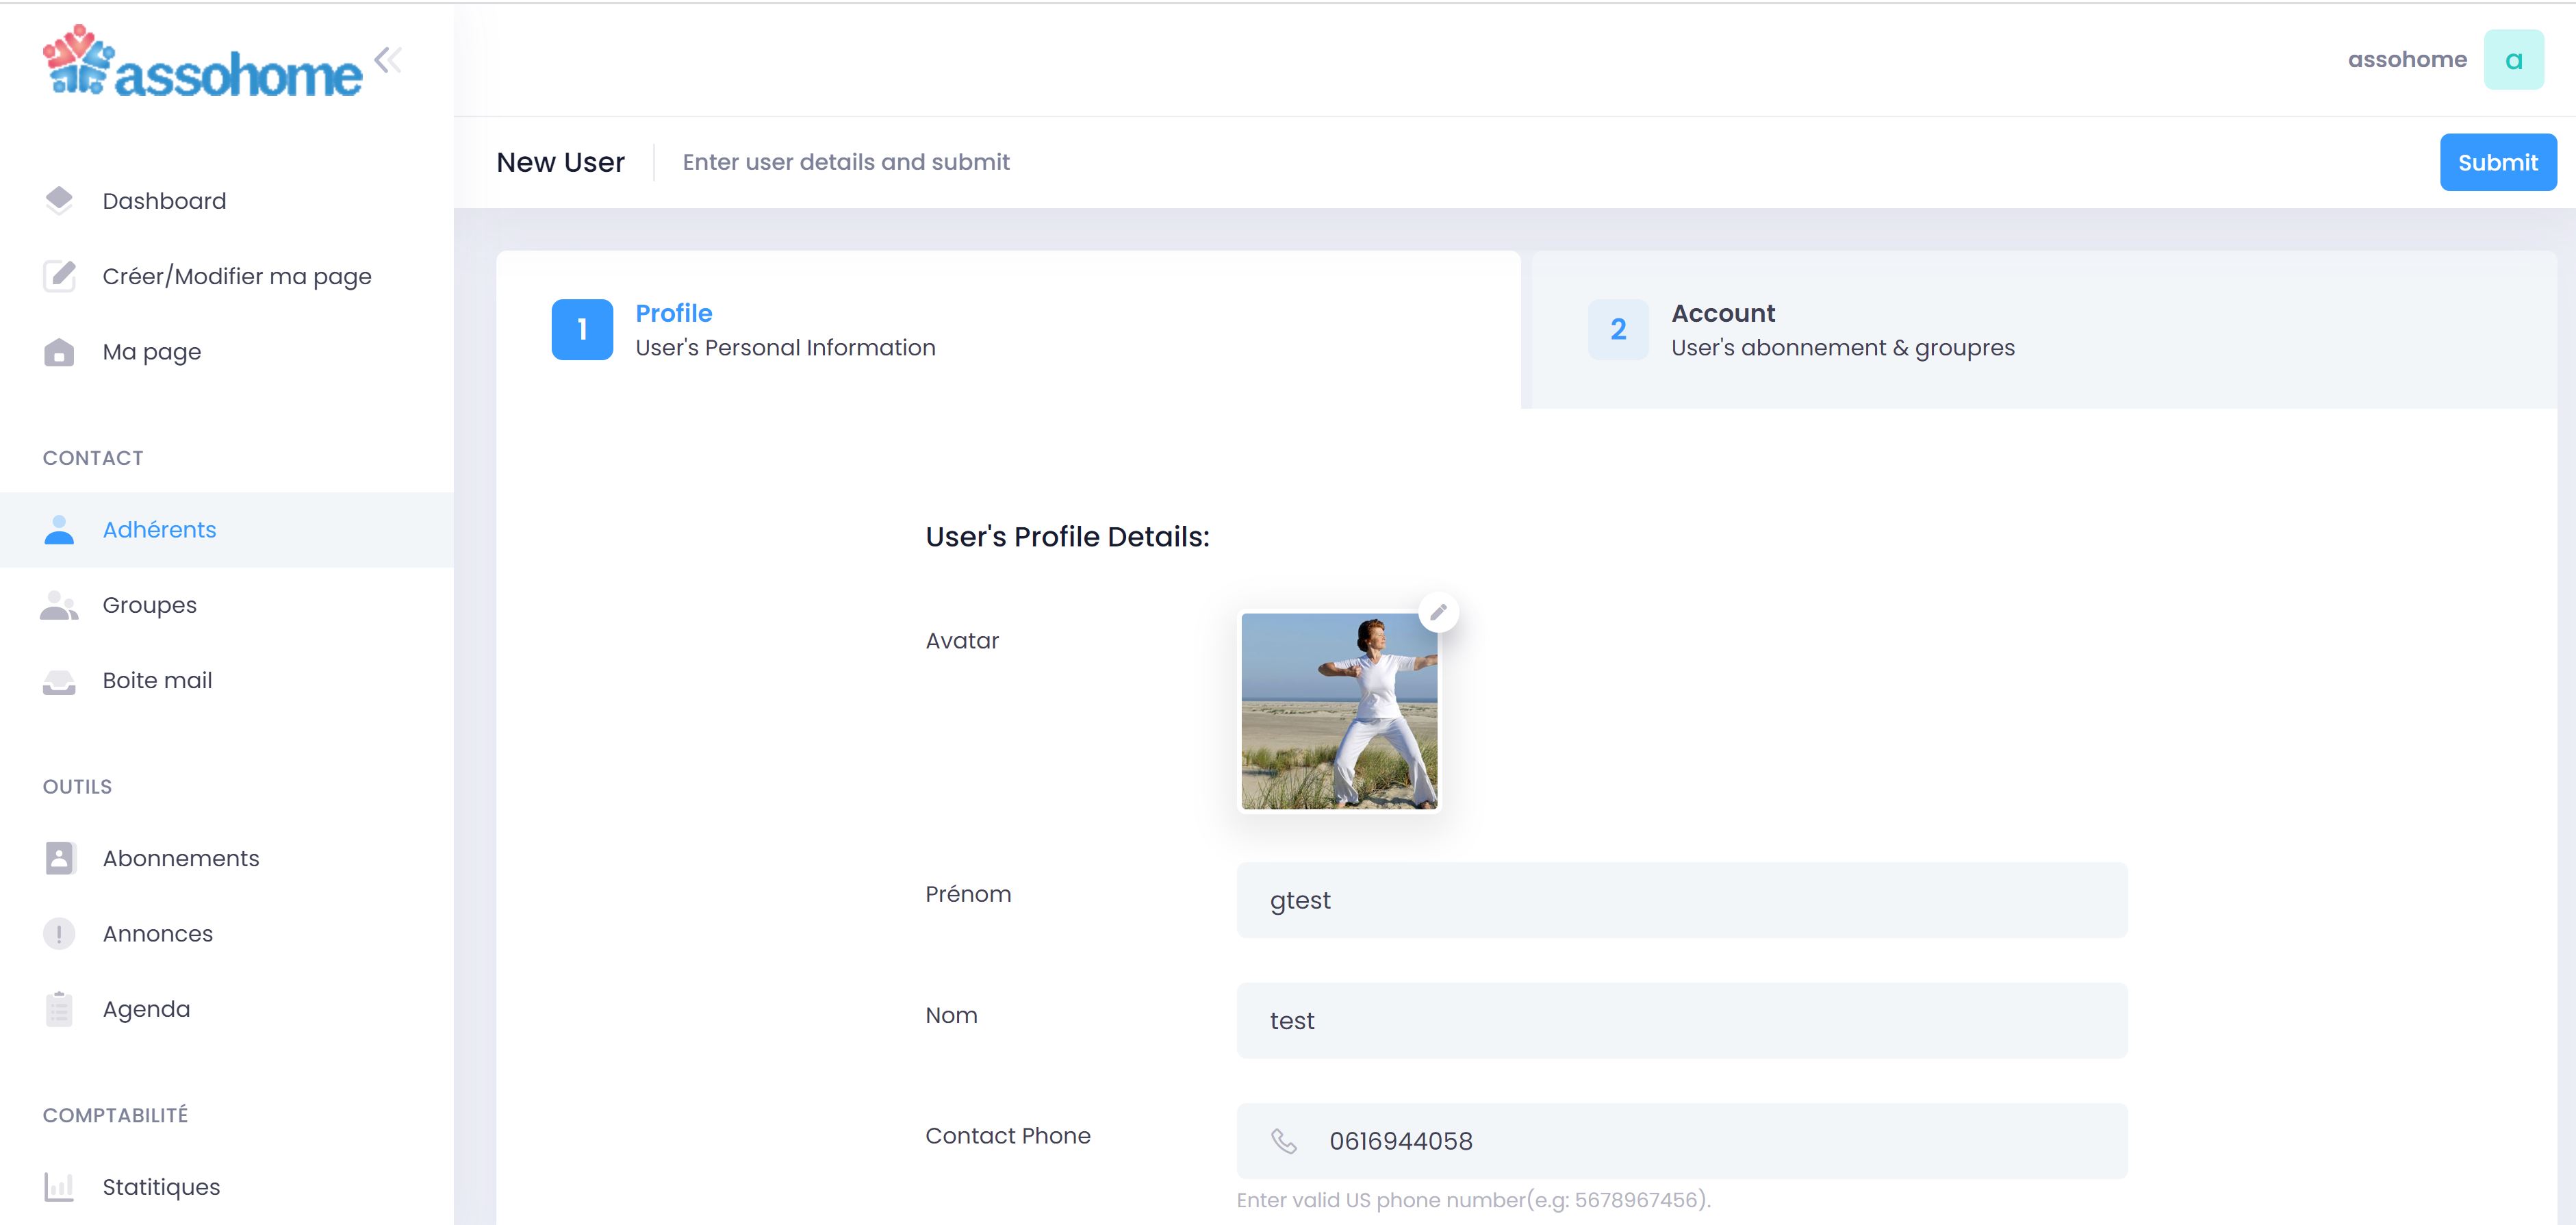Click the Adhérents icon in sidebar
2576x1225 pixels.
pos(59,529)
